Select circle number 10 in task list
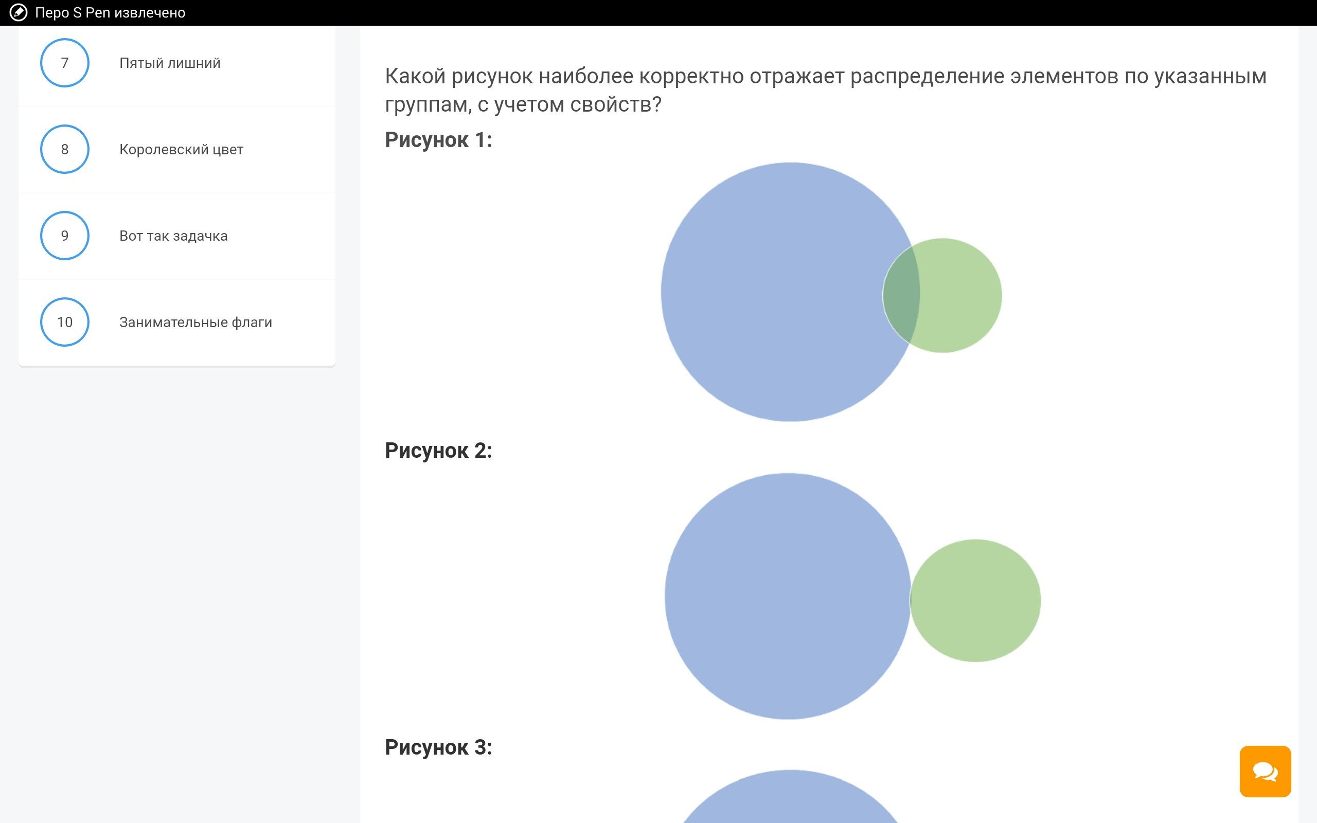The width and height of the screenshot is (1317, 823). (x=65, y=321)
